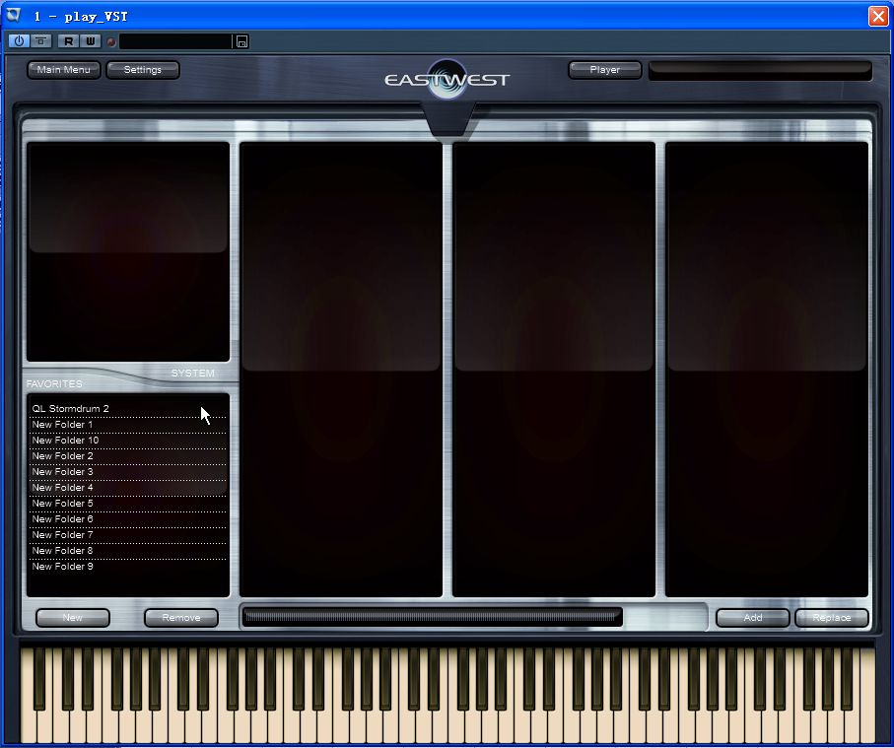Click the New favorites button

(x=72, y=618)
